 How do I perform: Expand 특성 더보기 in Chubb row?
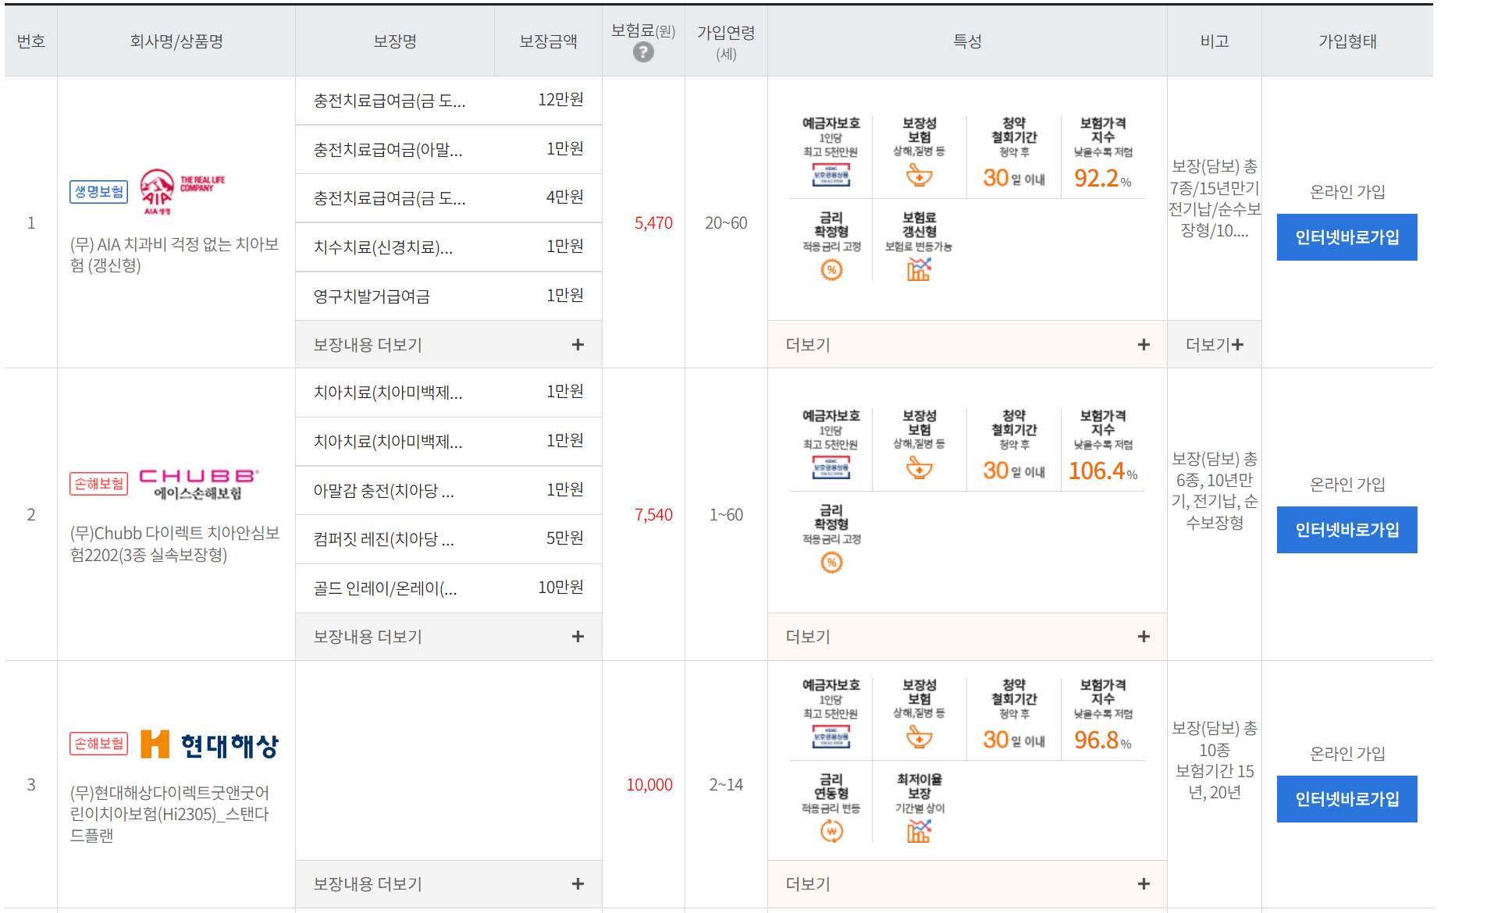click(x=967, y=637)
